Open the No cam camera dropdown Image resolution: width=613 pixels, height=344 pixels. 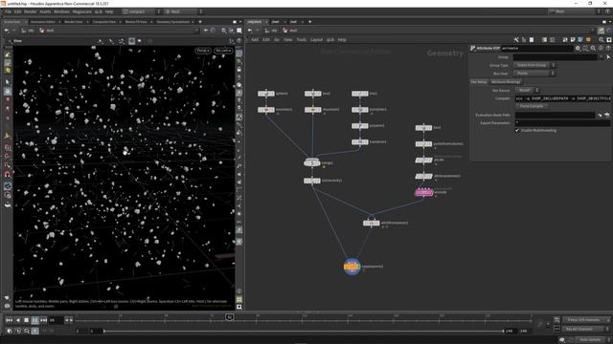pyautogui.click(x=223, y=51)
